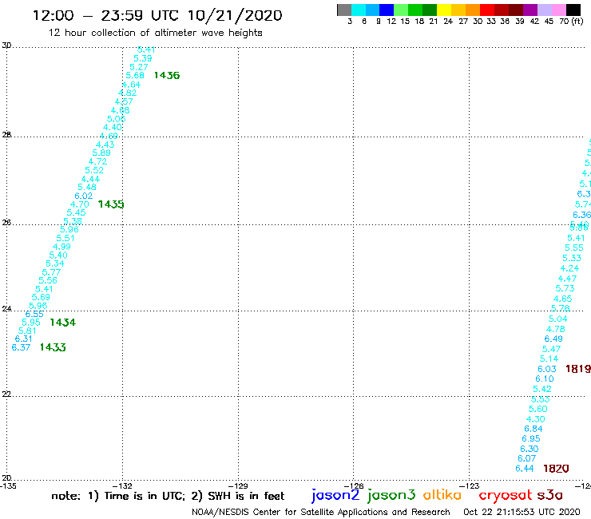Click the note about Time and SWH units
Screen dimensions: 591x519
pos(168,496)
